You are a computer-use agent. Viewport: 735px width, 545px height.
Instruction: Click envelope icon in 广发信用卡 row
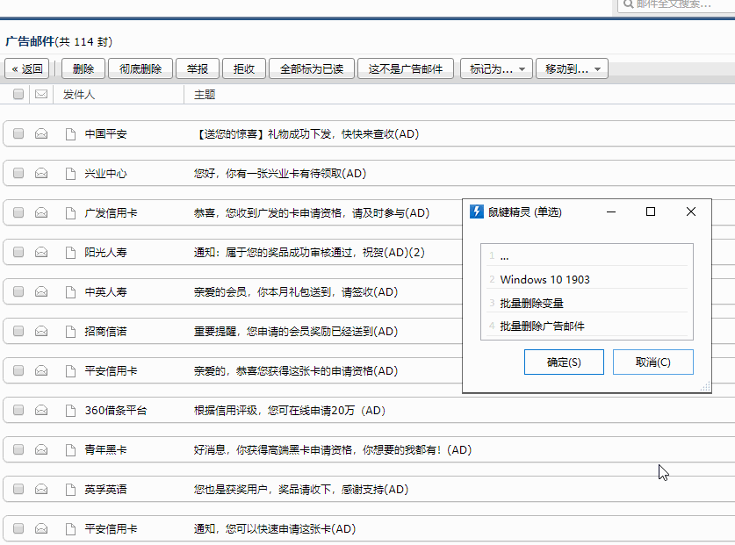(x=41, y=212)
